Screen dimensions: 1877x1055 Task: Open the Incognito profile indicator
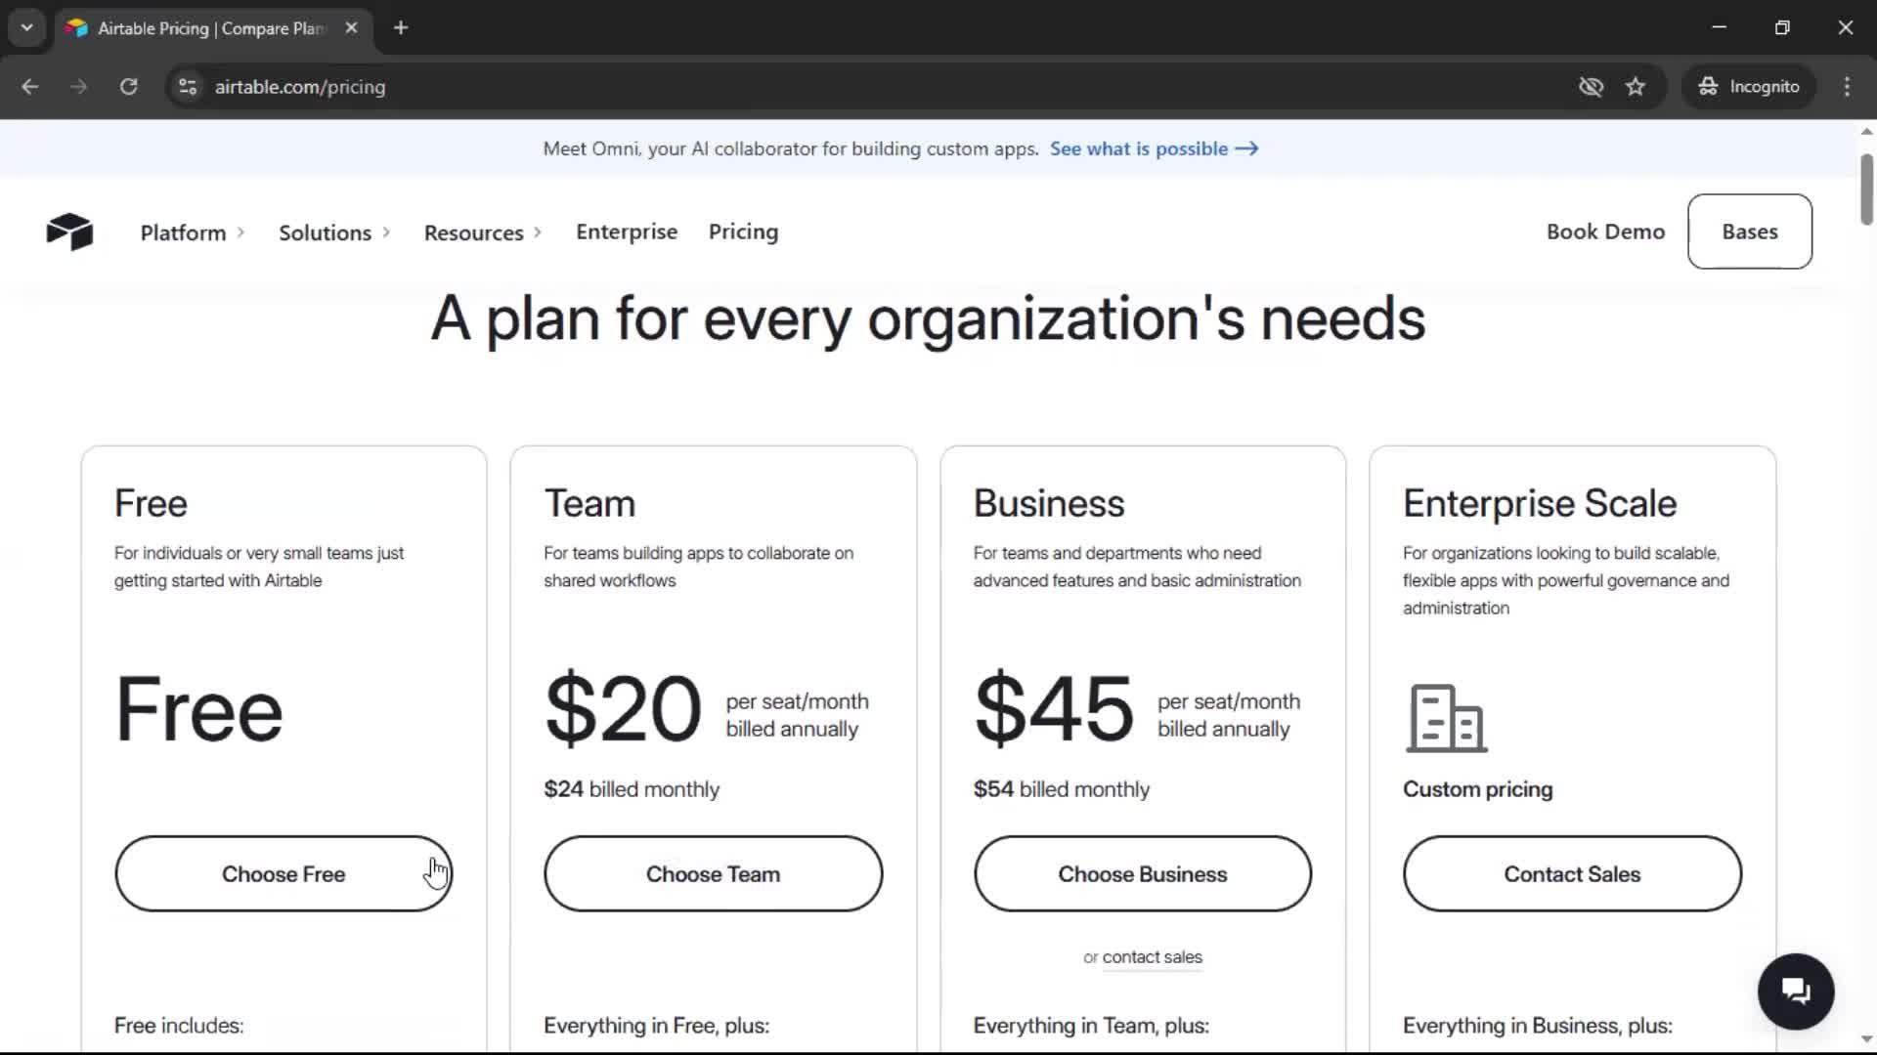1749,87
